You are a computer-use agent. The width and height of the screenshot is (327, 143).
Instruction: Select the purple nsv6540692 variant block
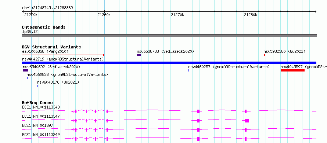point(25,70)
